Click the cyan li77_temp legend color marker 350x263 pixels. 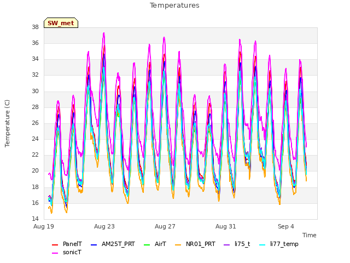click(262, 245)
